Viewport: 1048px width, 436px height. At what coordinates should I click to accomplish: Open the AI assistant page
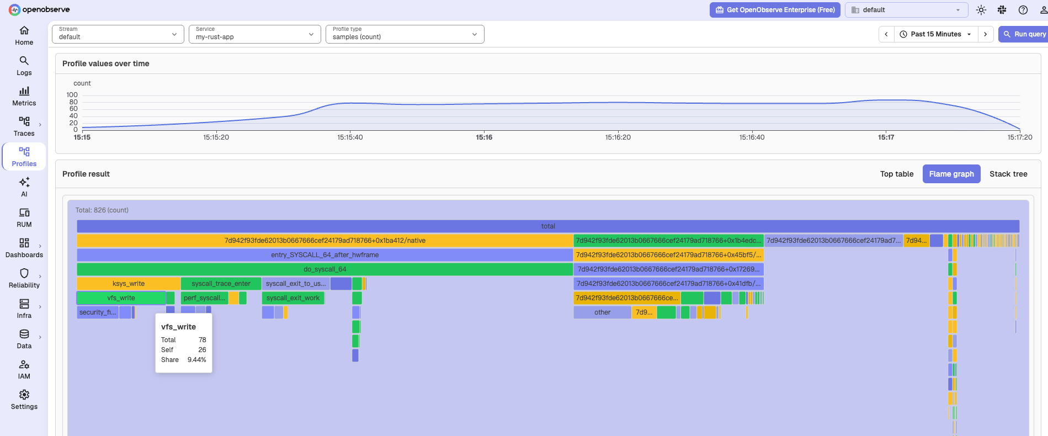(x=24, y=188)
